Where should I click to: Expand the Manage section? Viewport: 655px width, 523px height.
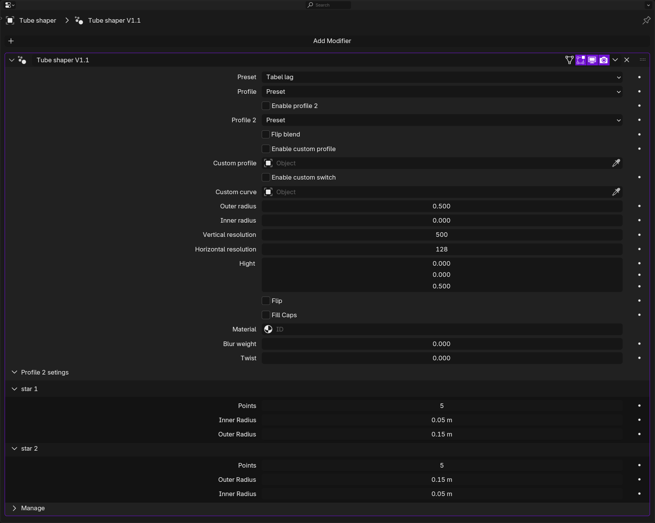coord(14,508)
